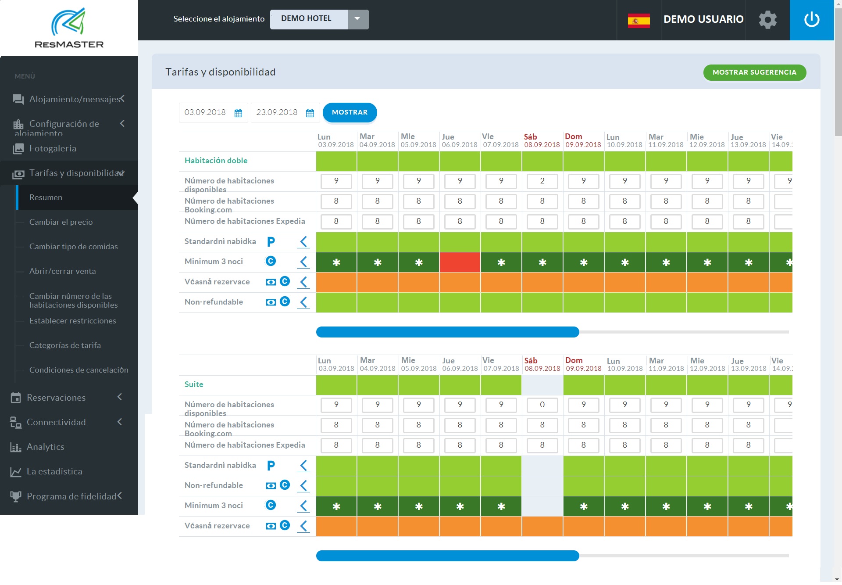
Task: Click the Analytics sidebar icon
Action: click(x=16, y=446)
